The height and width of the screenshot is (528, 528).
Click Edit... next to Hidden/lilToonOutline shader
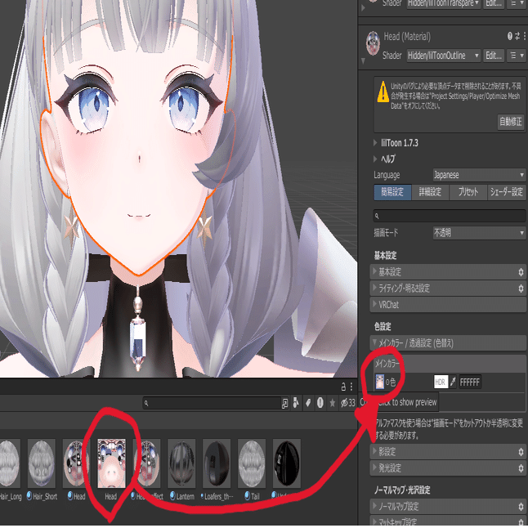[x=494, y=56]
